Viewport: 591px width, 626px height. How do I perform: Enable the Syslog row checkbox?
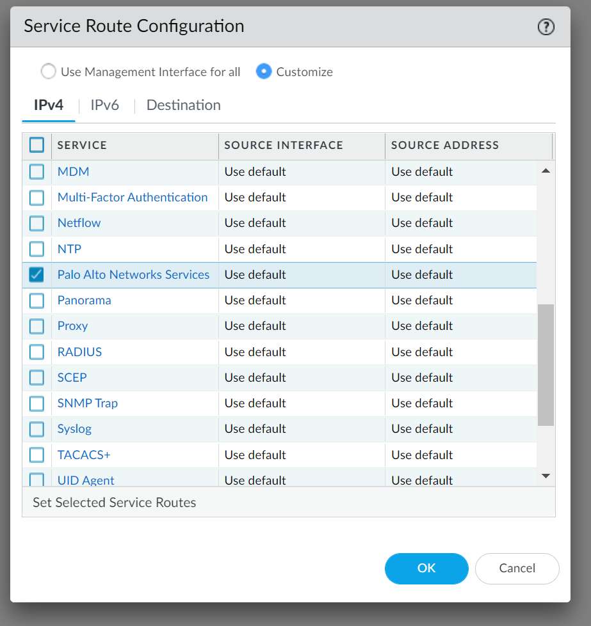tap(36, 429)
